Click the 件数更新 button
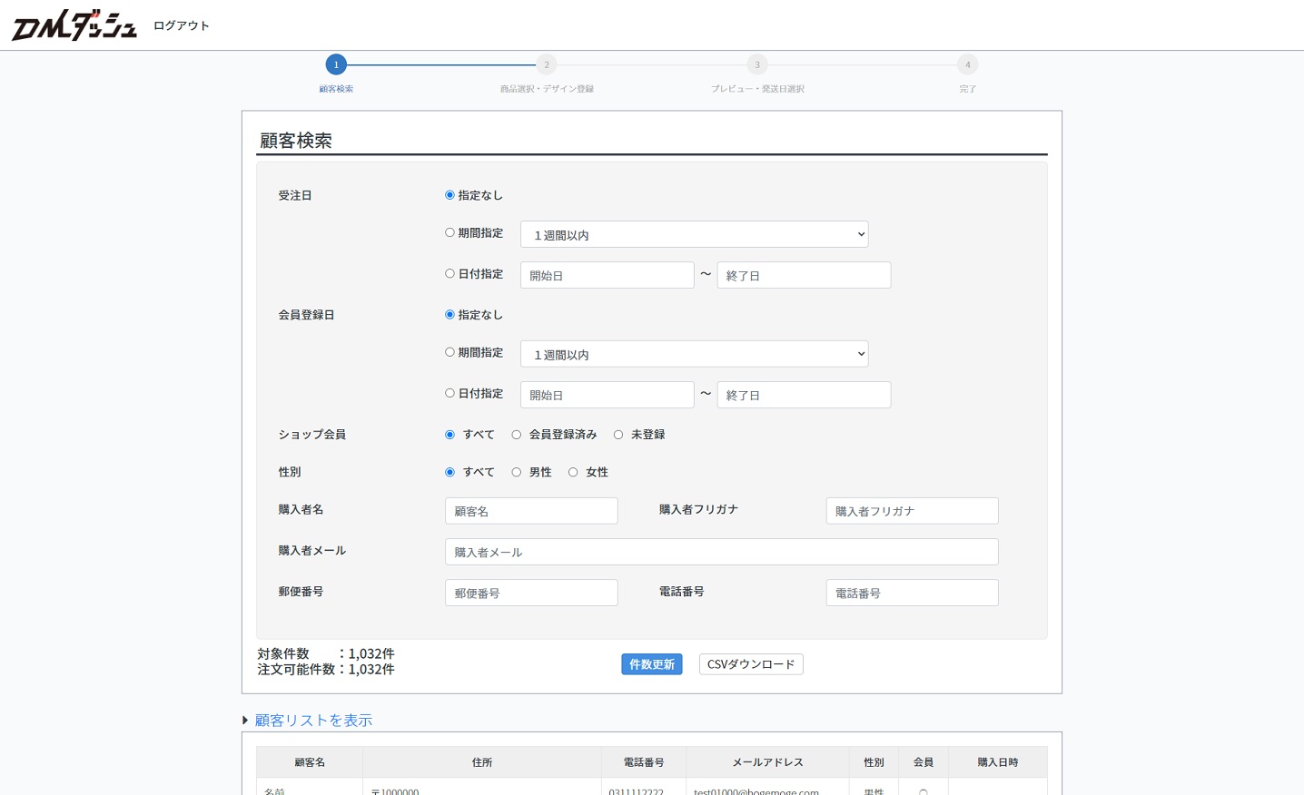 (652, 664)
